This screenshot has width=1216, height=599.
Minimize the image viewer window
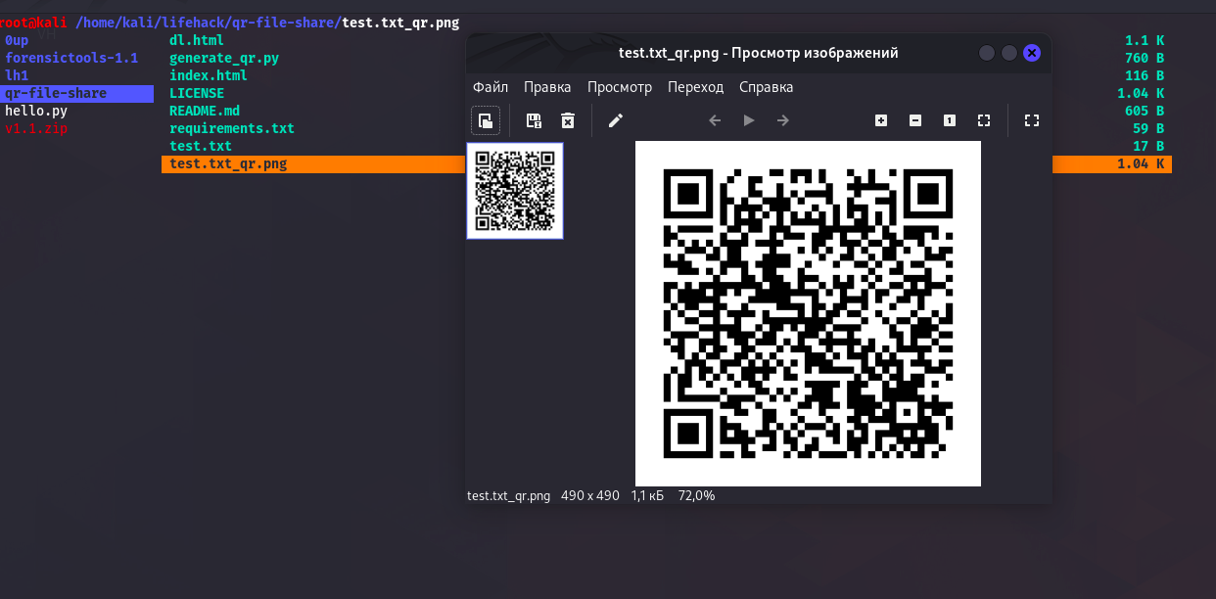coord(987,53)
